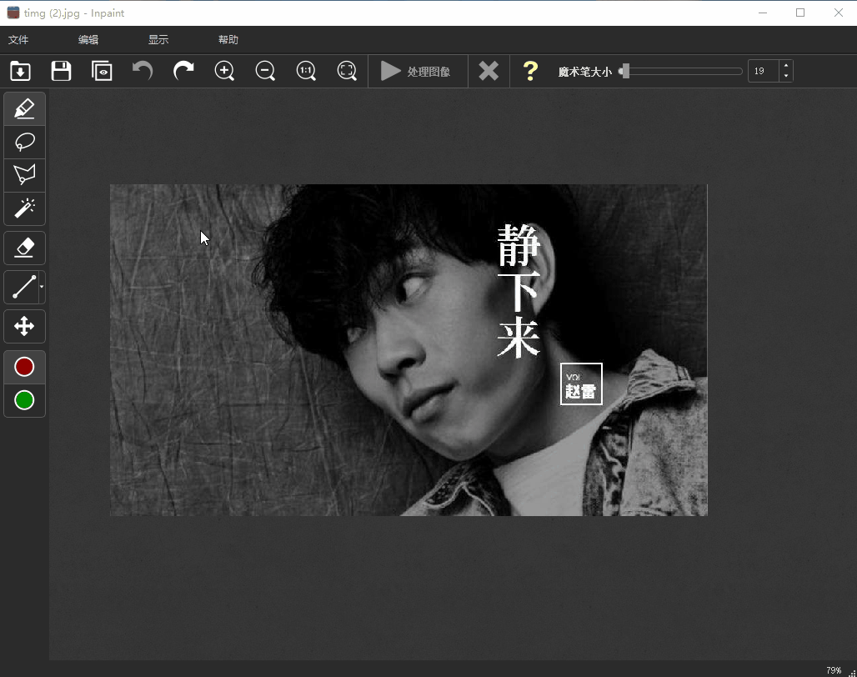
Task: Click the 魔术笔大小 label
Action: 584,72
